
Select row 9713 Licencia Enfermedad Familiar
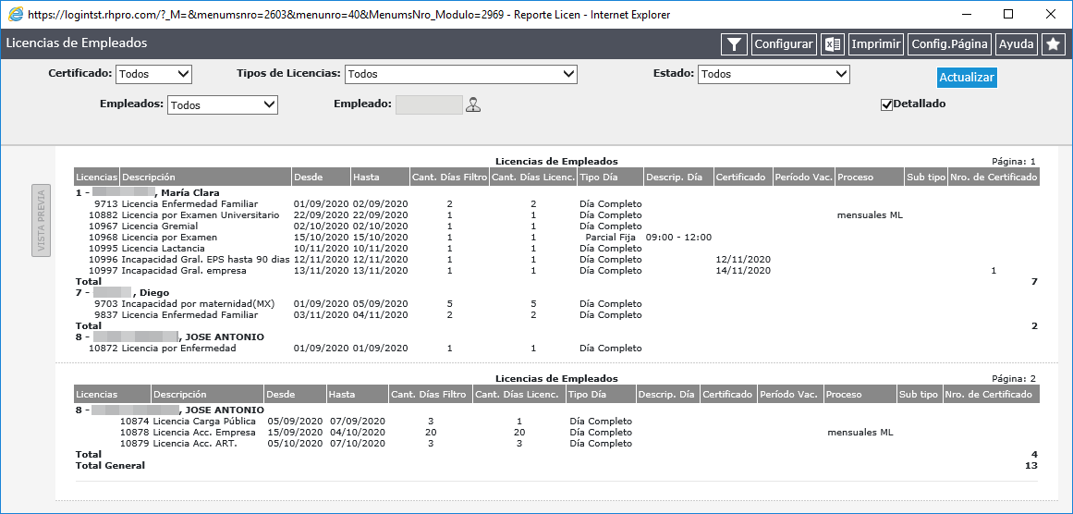556,204
